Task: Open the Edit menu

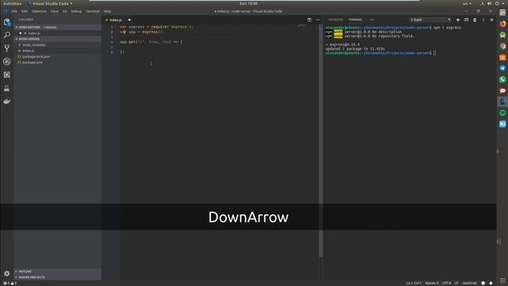Action: click(25, 11)
